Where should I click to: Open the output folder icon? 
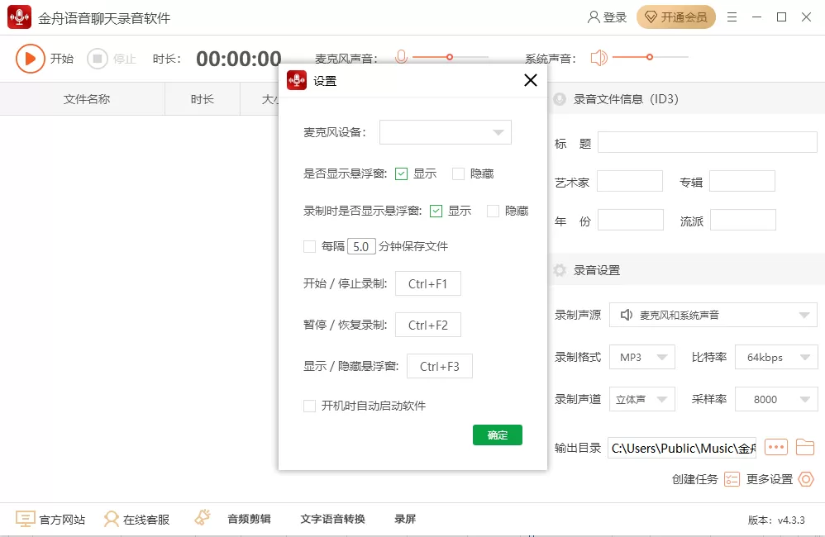pos(805,447)
